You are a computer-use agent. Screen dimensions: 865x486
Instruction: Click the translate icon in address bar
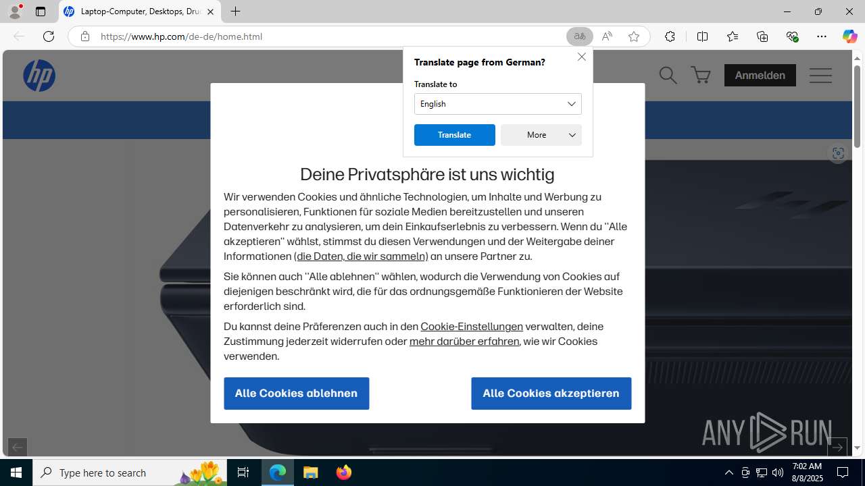[x=580, y=36]
